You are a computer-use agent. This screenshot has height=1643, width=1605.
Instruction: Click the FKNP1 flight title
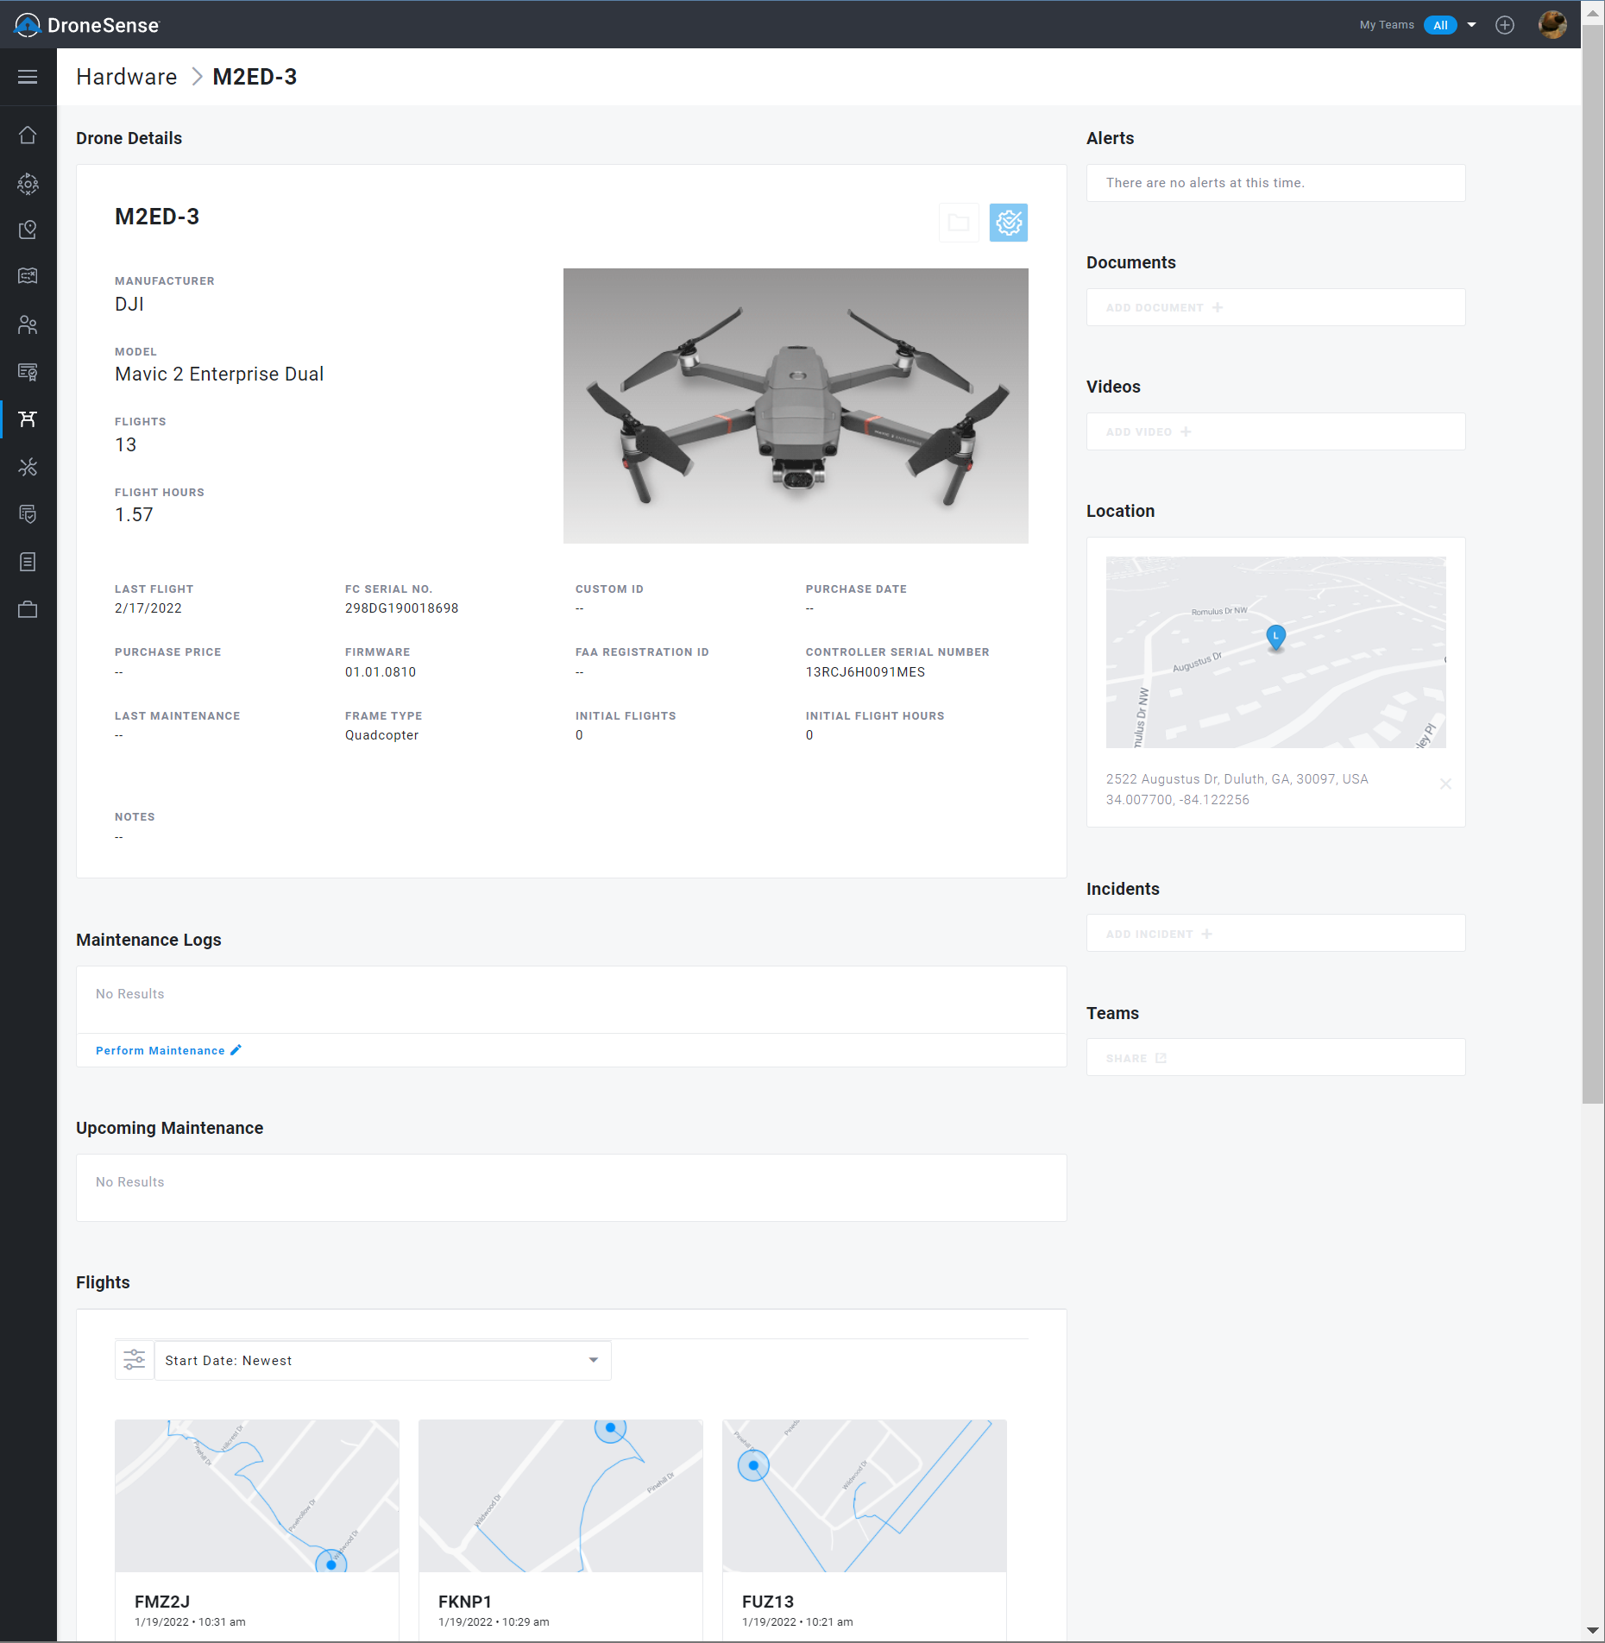(x=465, y=1602)
